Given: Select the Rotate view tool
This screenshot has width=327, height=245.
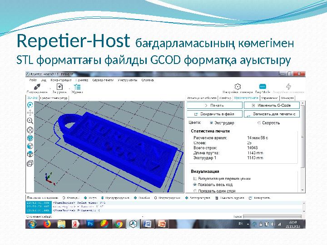Looking at the screenshot, I should click(30, 105).
